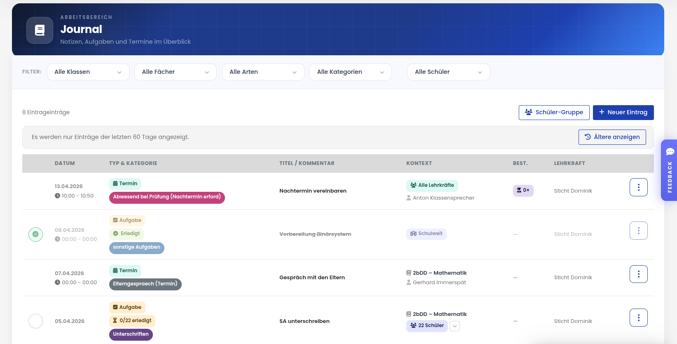Click Aufgabe tag on 05.04.2026 row
Viewport: 677px width, 344px height.
click(x=127, y=307)
